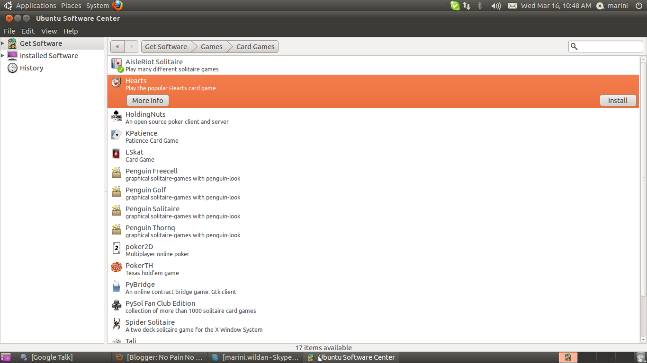
Task: Select the 'PyBridge' title text
Action: [x=140, y=285]
